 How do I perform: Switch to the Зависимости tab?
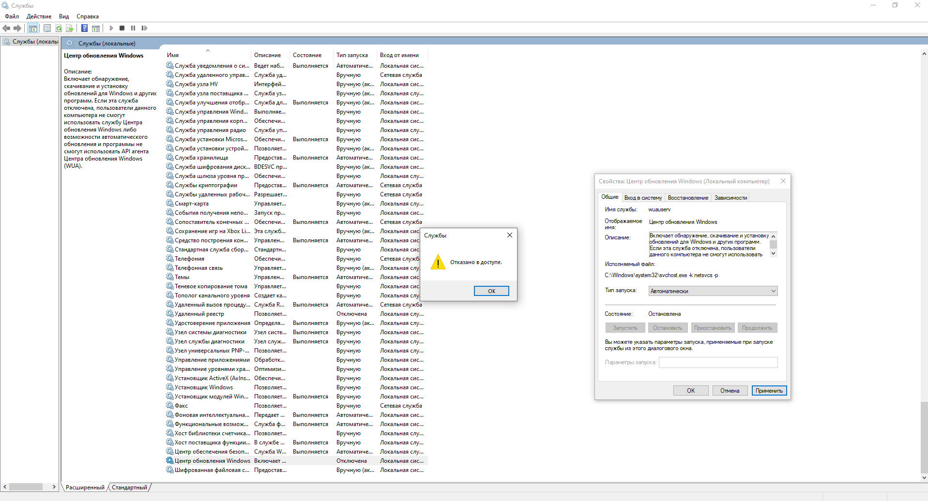[730, 198]
